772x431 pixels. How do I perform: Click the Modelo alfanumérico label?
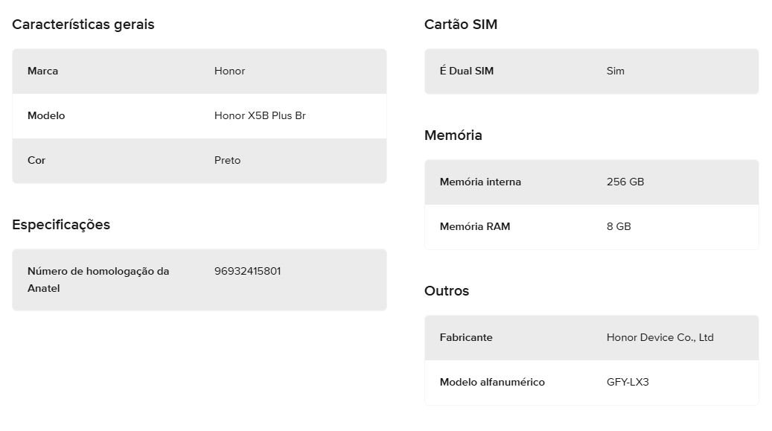point(492,382)
